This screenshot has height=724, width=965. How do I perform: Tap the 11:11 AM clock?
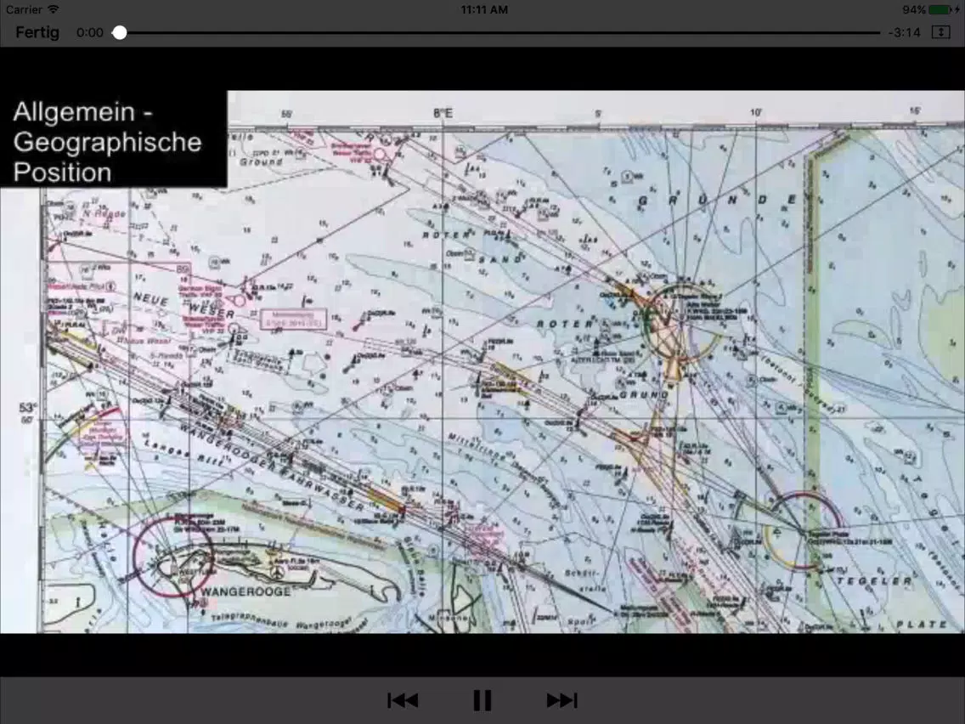point(484,10)
